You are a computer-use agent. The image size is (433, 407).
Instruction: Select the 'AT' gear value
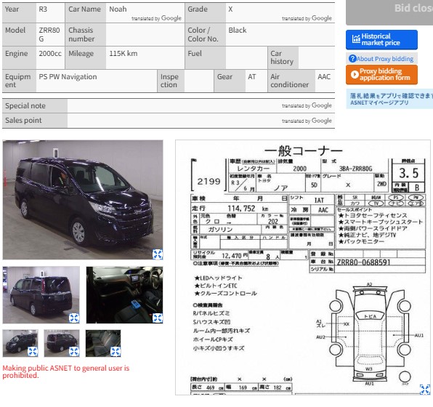point(252,76)
